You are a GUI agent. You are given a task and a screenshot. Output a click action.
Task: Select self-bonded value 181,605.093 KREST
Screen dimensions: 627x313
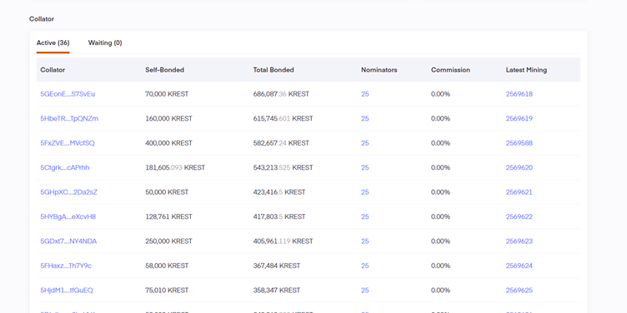click(175, 167)
